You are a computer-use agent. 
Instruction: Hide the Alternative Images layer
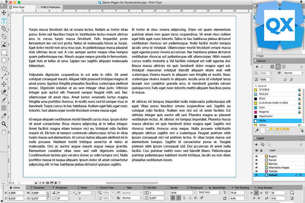click(x=256, y=167)
